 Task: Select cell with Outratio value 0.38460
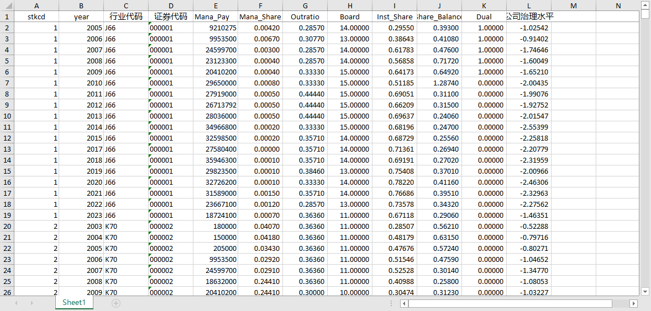(x=305, y=171)
